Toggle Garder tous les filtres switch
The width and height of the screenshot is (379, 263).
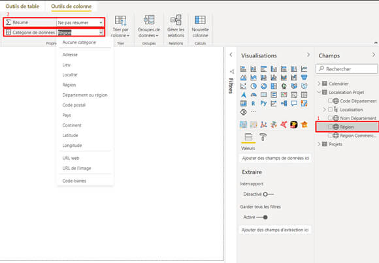click(262, 217)
